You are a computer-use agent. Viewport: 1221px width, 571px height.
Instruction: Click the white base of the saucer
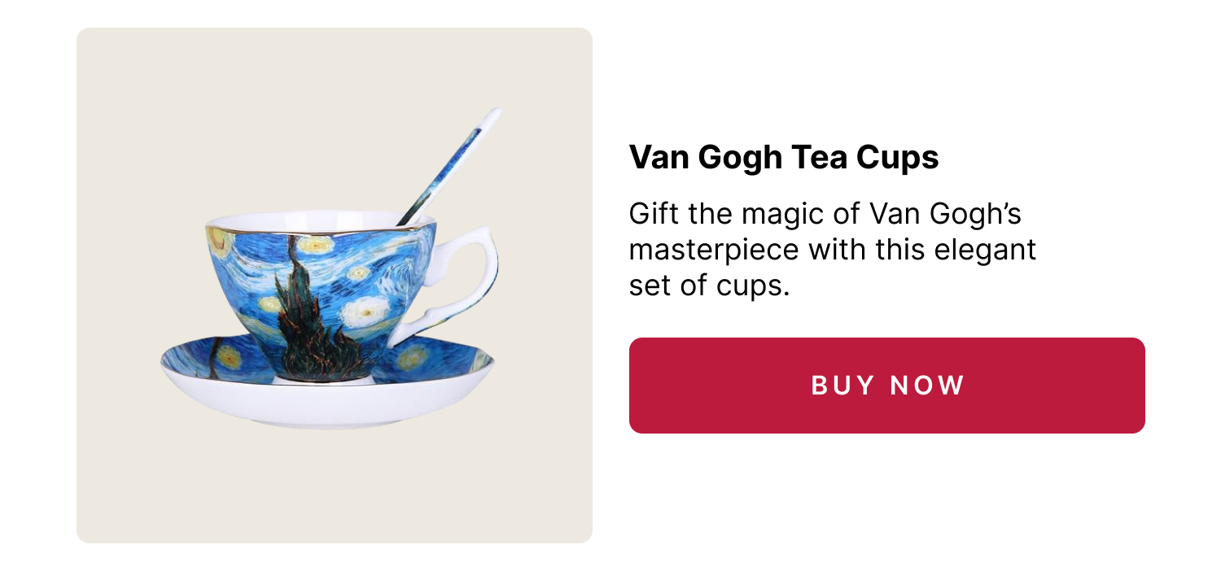click(x=326, y=407)
